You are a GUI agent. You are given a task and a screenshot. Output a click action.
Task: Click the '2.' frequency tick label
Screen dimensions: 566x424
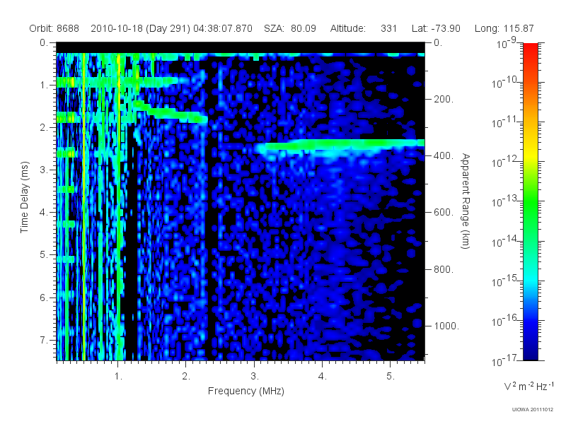186,377
